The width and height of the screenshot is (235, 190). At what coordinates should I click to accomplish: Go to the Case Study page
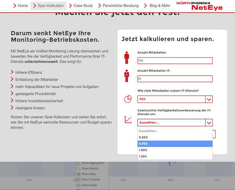coord(81,6)
